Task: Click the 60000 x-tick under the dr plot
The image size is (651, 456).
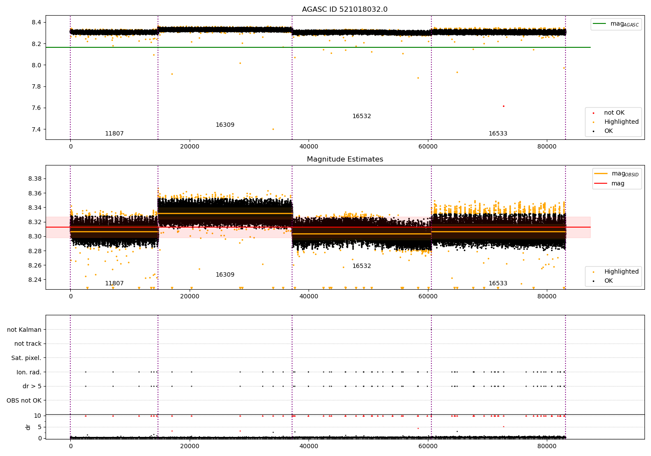Action: point(428,446)
